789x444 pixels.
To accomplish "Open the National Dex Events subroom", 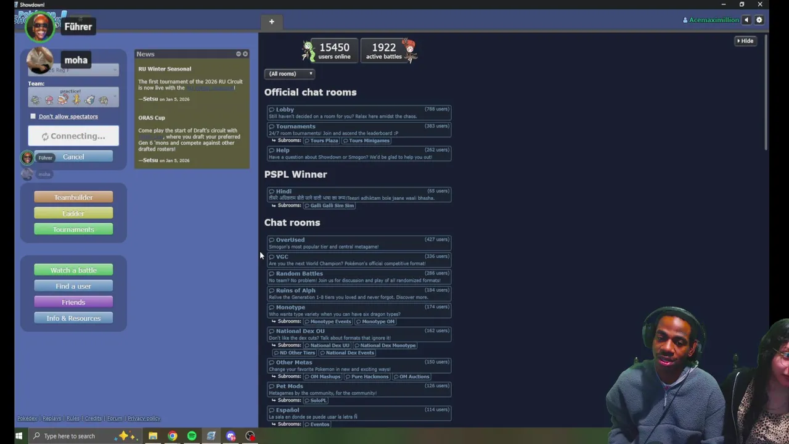I will click(347, 353).
